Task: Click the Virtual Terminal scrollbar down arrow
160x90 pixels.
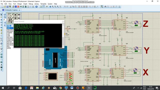Action: click(x=63, y=47)
